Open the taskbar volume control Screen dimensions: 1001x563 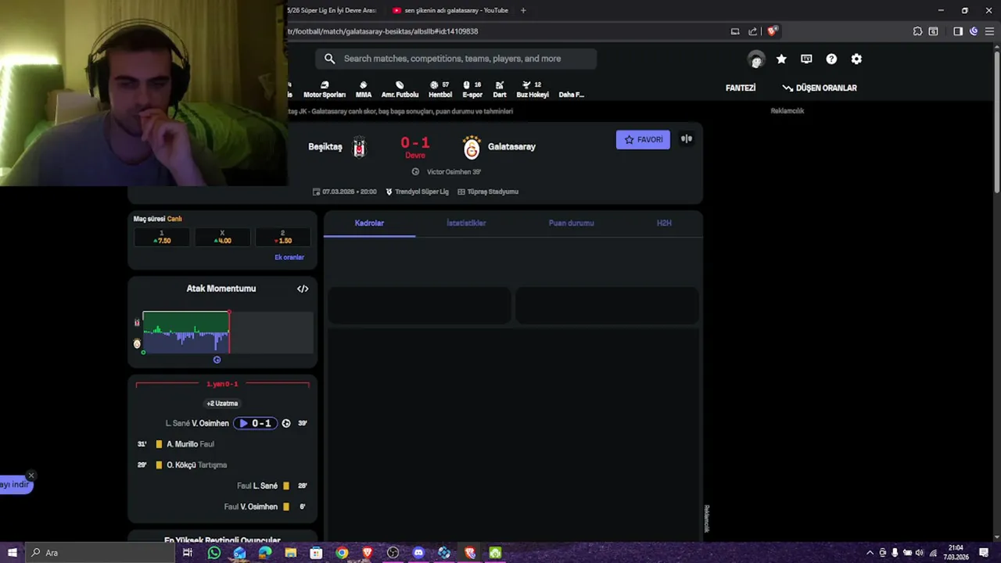[920, 553]
